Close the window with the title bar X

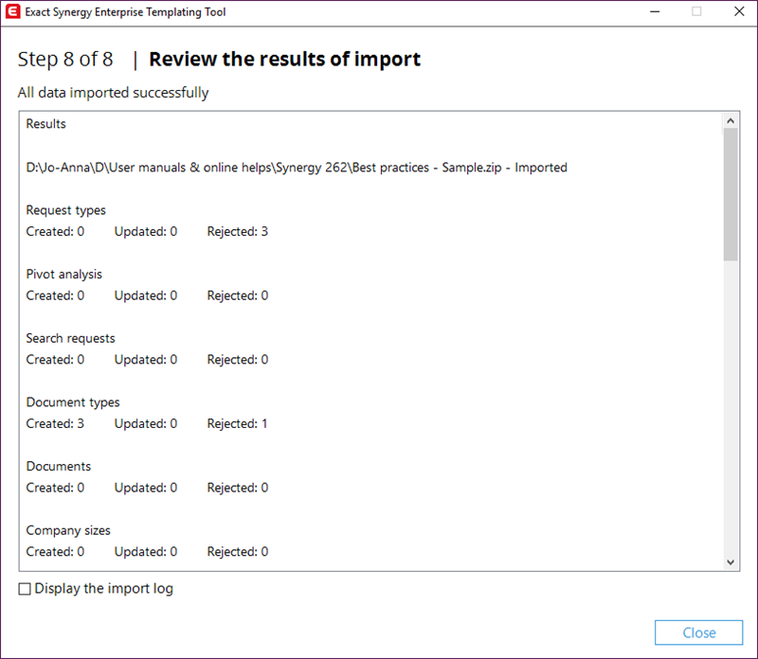739,11
